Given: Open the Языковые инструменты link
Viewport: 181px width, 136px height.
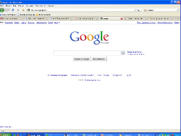Looking at the screenshot, I should pos(136,54).
